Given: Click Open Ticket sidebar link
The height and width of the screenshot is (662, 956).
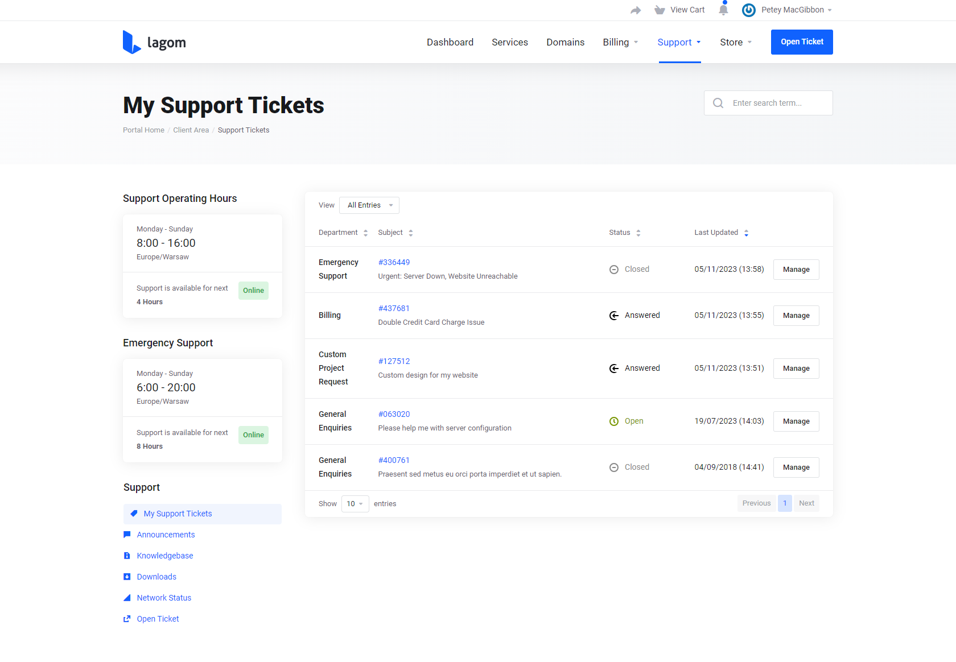Looking at the screenshot, I should [x=158, y=619].
